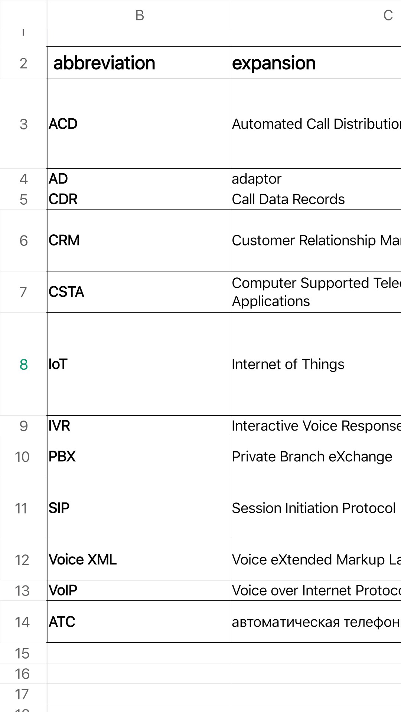Select the ACD cell
This screenshot has width=401, height=712.
tap(139, 124)
